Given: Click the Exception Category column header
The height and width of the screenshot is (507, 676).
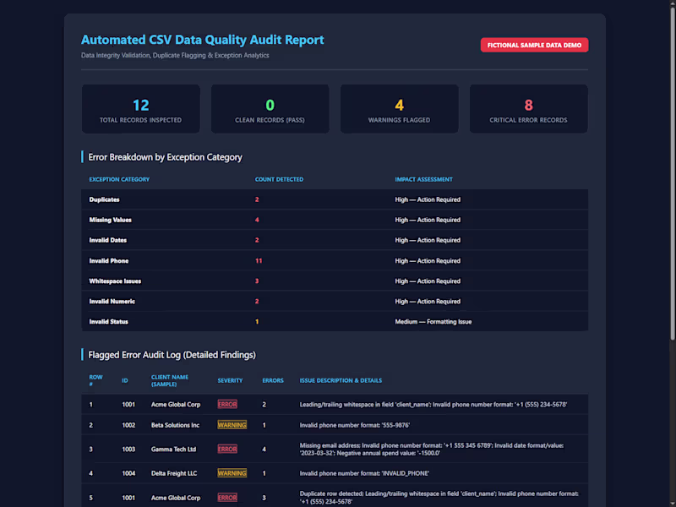Looking at the screenshot, I should [119, 179].
